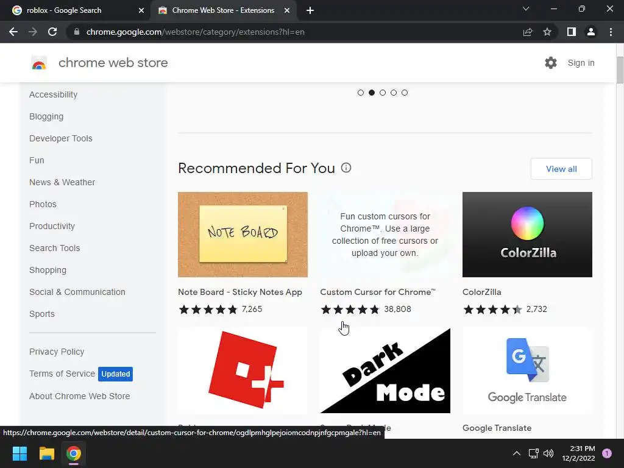Open the Accessibility category
Viewport: 624px width, 468px height.
[x=54, y=94]
